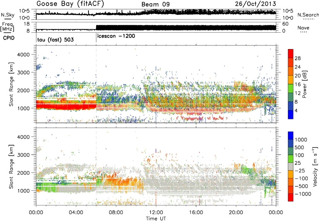Click the gray band of Velocity color bar
319x221 pixels.
[x=291, y=167]
